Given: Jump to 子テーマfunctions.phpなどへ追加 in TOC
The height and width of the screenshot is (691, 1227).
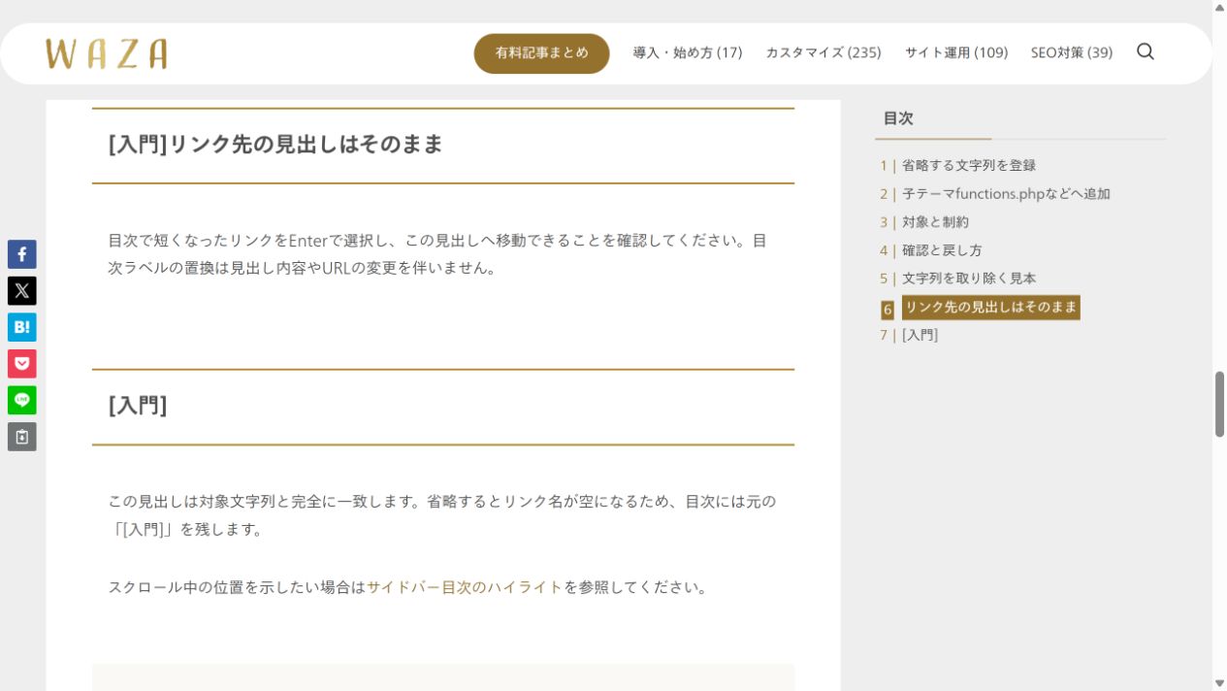Looking at the screenshot, I should (x=1006, y=194).
